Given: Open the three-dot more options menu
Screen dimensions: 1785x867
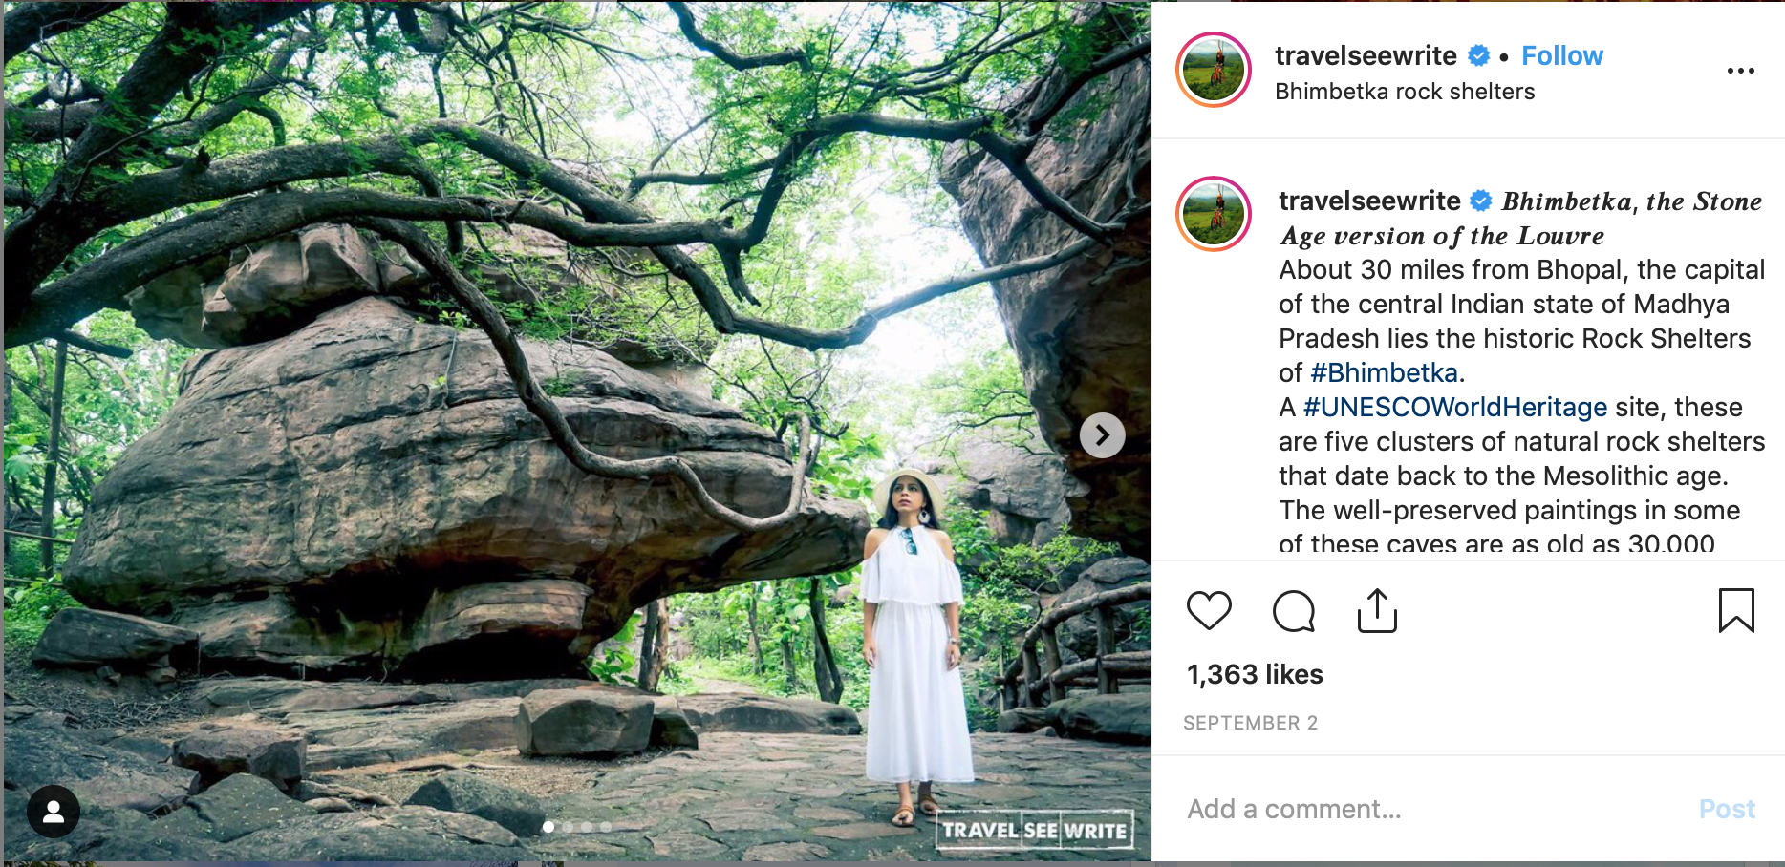Looking at the screenshot, I should (1740, 71).
